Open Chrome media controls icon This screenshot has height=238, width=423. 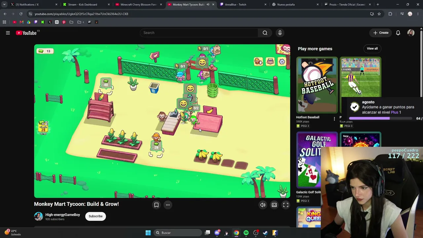pyautogui.click(x=402, y=14)
